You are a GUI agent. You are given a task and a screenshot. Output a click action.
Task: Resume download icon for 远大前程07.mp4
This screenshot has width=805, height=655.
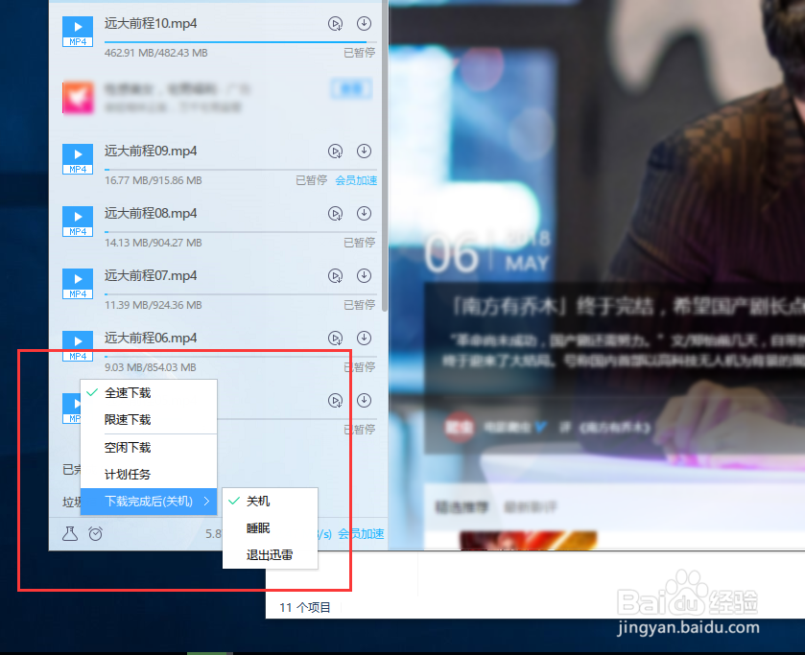(x=364, y=275)
